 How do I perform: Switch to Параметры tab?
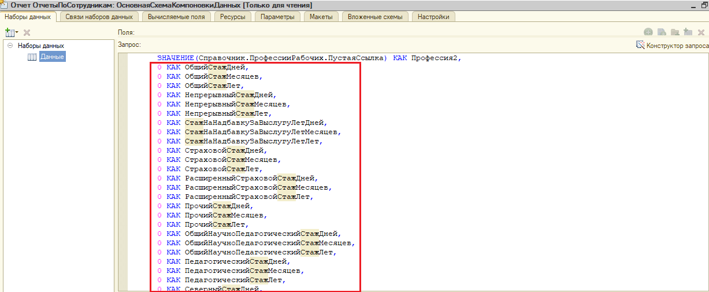click(x=277, y=17)
